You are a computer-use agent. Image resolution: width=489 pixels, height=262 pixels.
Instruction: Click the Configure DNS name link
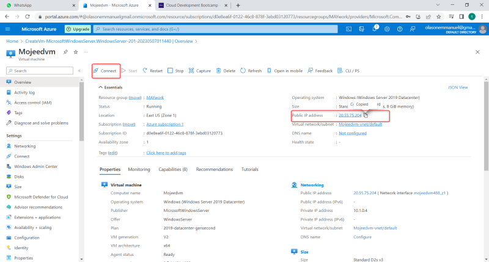tap(362, 237)
